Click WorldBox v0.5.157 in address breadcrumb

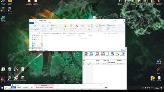point(72,33)
